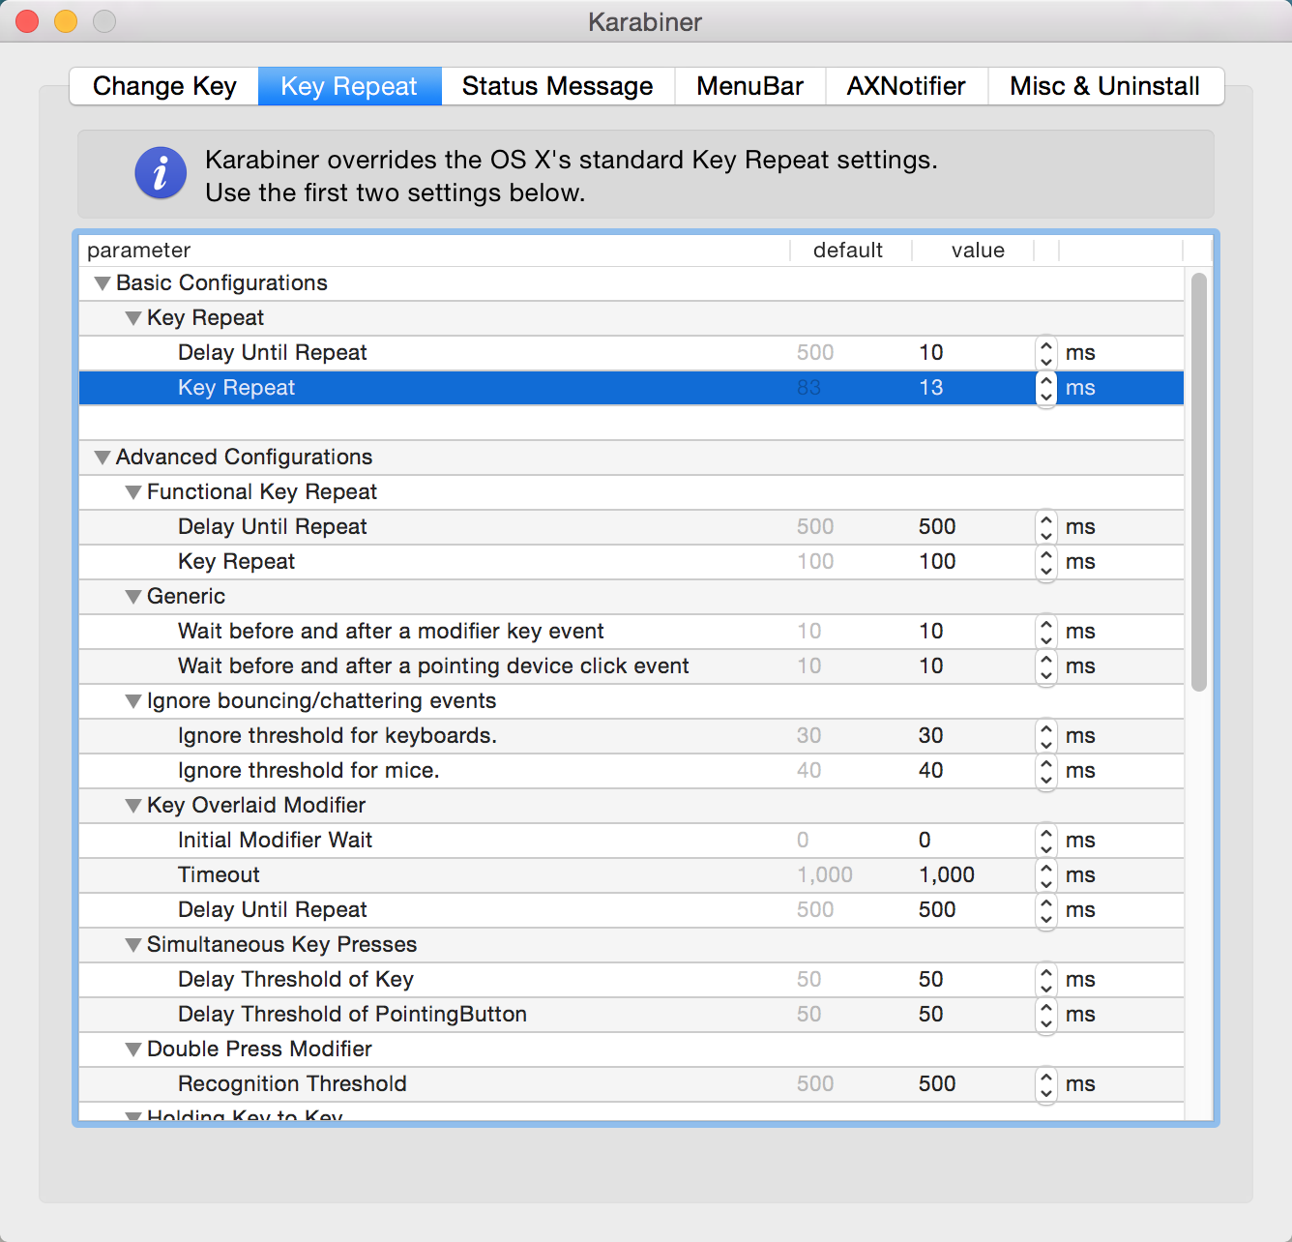Select 'Delay Threshold of PointingButton' row
Viewport: 1292px width, 1242px height.
point(631,1015)
